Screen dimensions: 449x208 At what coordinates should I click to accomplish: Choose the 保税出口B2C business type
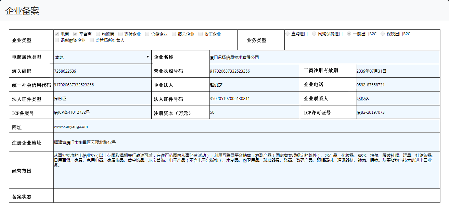coord(383,34)
